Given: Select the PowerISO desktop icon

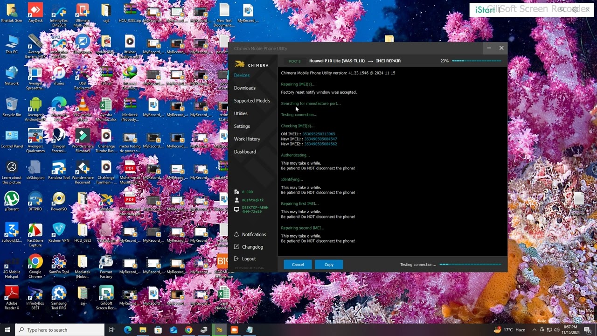Looking at the screenshot, I should click(x=59, y=201).
